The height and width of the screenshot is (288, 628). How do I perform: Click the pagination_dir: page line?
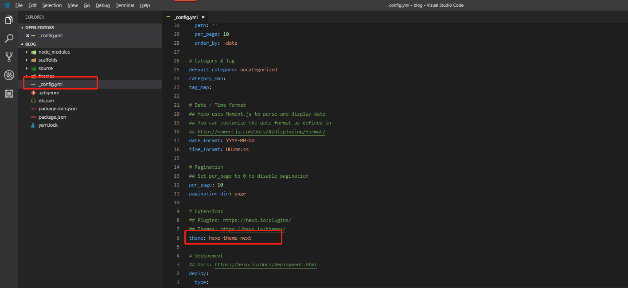tap(218, 194)
